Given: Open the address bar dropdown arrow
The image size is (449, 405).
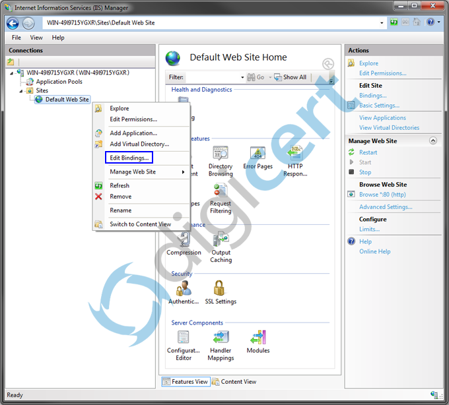Looking at the screenshot, I should 382,23.
